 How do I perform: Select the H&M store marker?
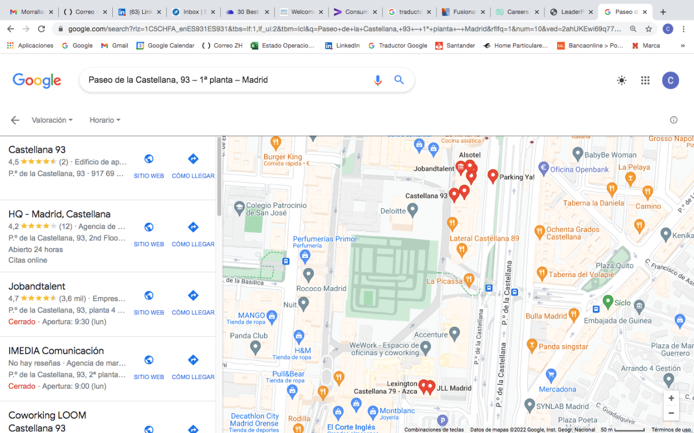(299, 336)
